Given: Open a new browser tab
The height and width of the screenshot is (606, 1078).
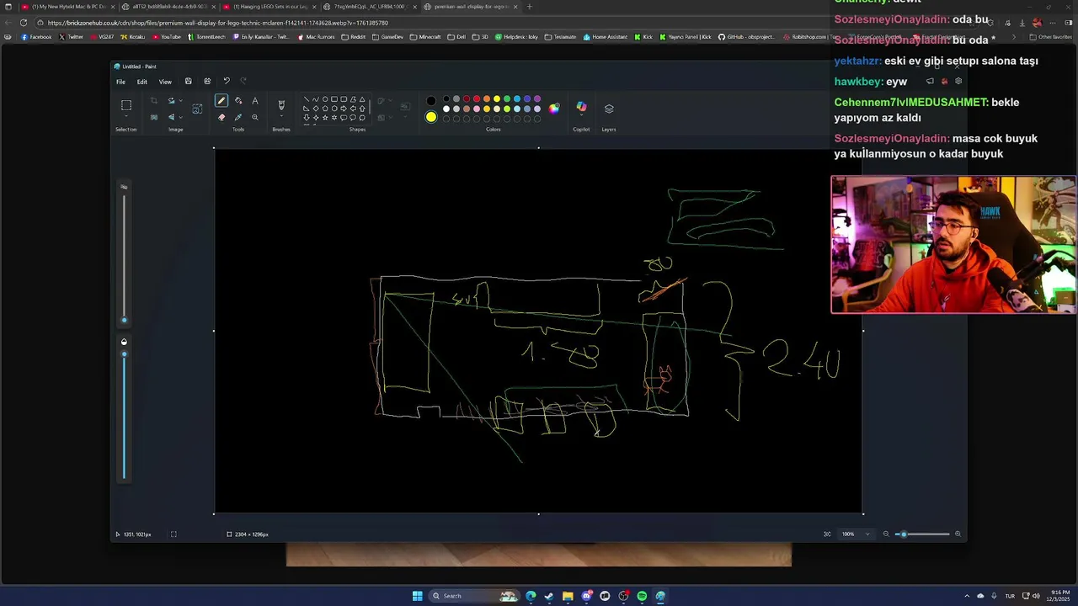Looking at the screenshot, I should point(529,7).
